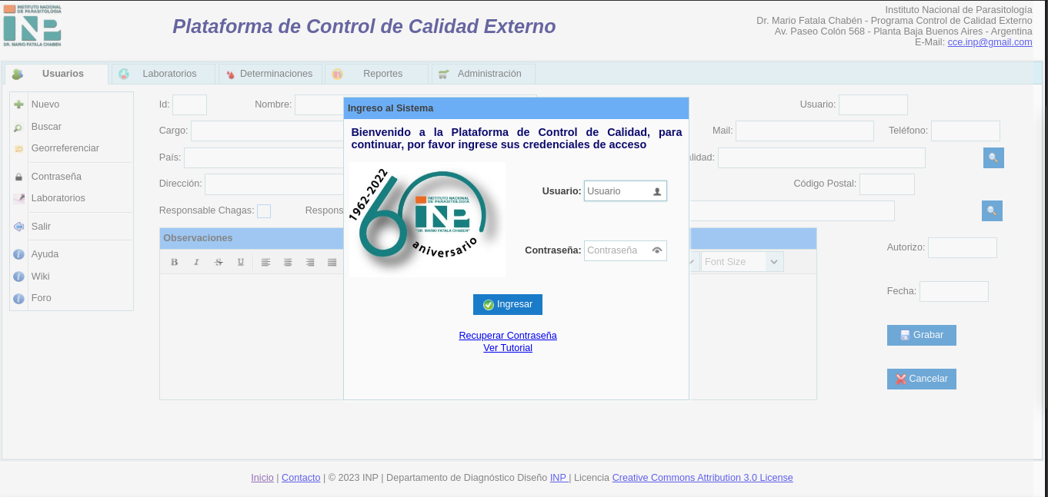Open the Determinaciones tab
This screenshot has width=1048, height=497.
point(270,74)
